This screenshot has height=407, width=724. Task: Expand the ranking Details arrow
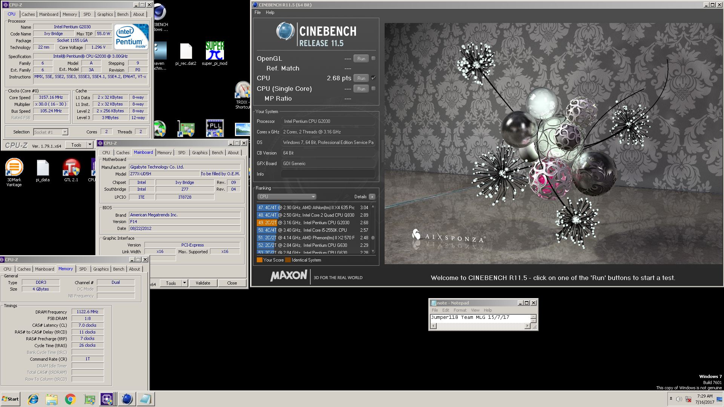pos(372,197)
